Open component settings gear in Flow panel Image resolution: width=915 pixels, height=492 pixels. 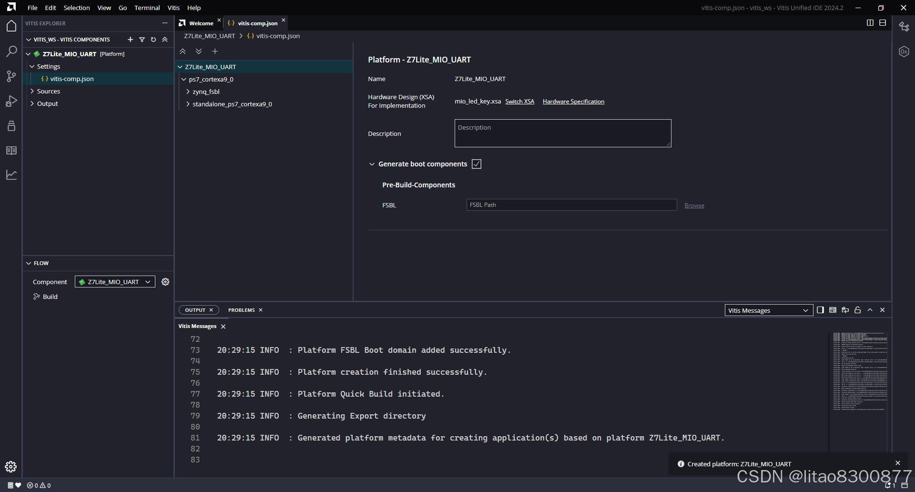[165, 282]
